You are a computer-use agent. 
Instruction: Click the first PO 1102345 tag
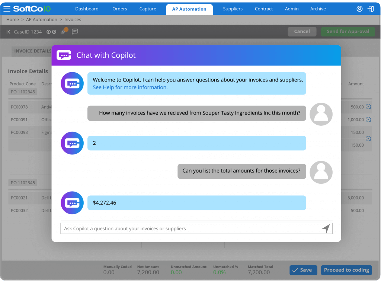tap(23, 92)
